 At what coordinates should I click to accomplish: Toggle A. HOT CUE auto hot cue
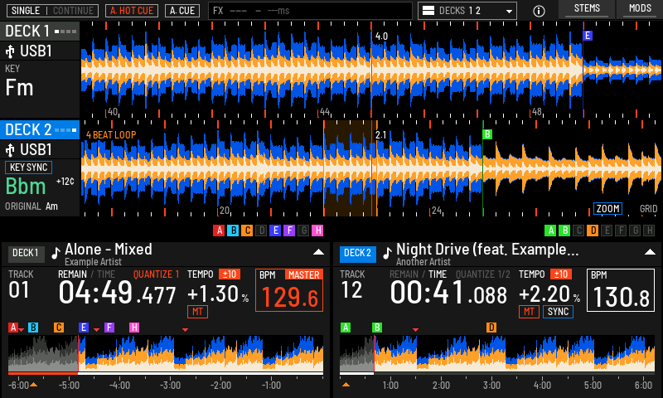(x=132, y=11)
